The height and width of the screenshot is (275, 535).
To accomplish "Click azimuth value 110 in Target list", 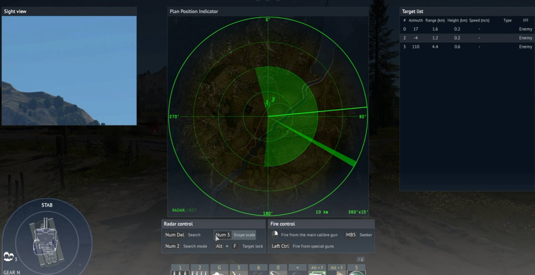I will point(416,47).
